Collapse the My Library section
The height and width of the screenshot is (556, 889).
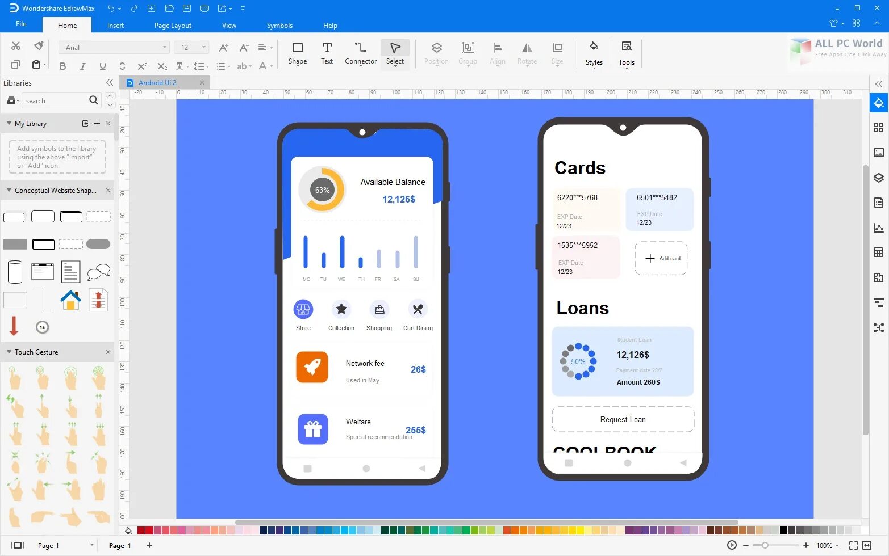pos(9,123)
